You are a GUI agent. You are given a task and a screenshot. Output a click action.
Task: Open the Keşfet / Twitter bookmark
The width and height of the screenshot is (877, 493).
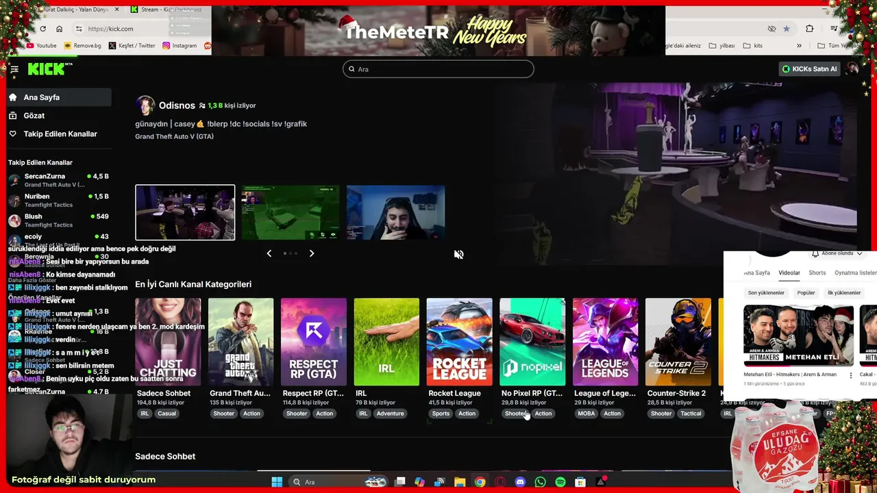[x=132, y=46]
